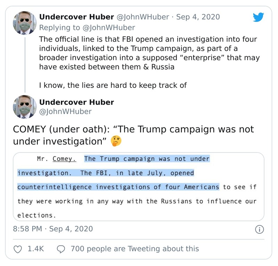Click the heart icon to like the tweet

pyautogui.click(x=17, y=249)
